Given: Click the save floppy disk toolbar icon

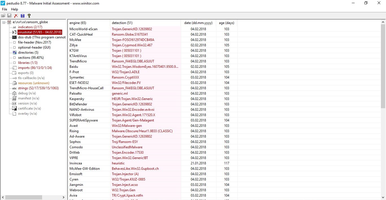Looking at the screenshot, I should 9,16.
